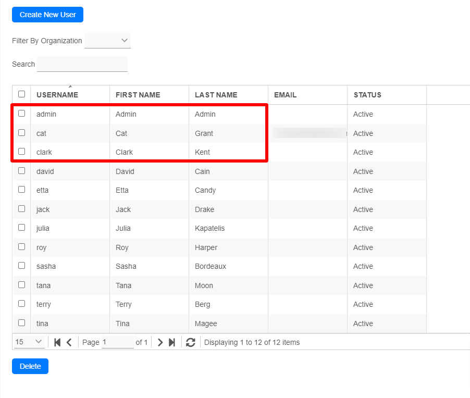Refresh the user table
This screenshot has height=398, width=470.
pyautogui.click(x=191, y=342)
